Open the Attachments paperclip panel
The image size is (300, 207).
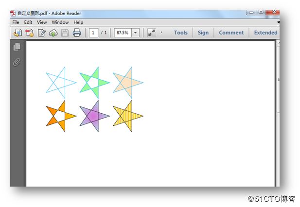pos(17,62)
